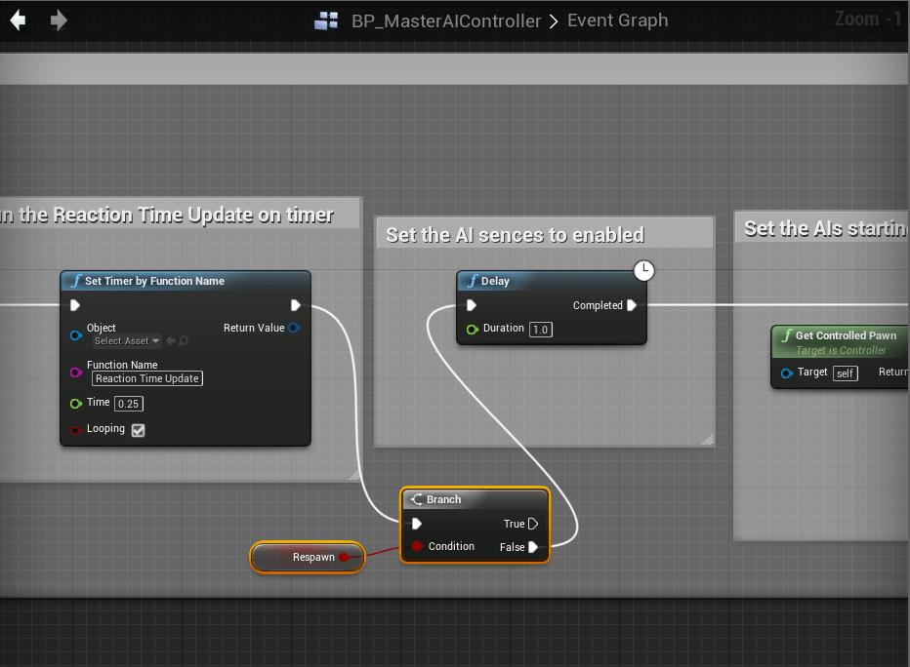Image resolution: width=910 pixels, height=667 pixels.
Task: Click the back navigation arrow
Action: [x=18, y=20]
